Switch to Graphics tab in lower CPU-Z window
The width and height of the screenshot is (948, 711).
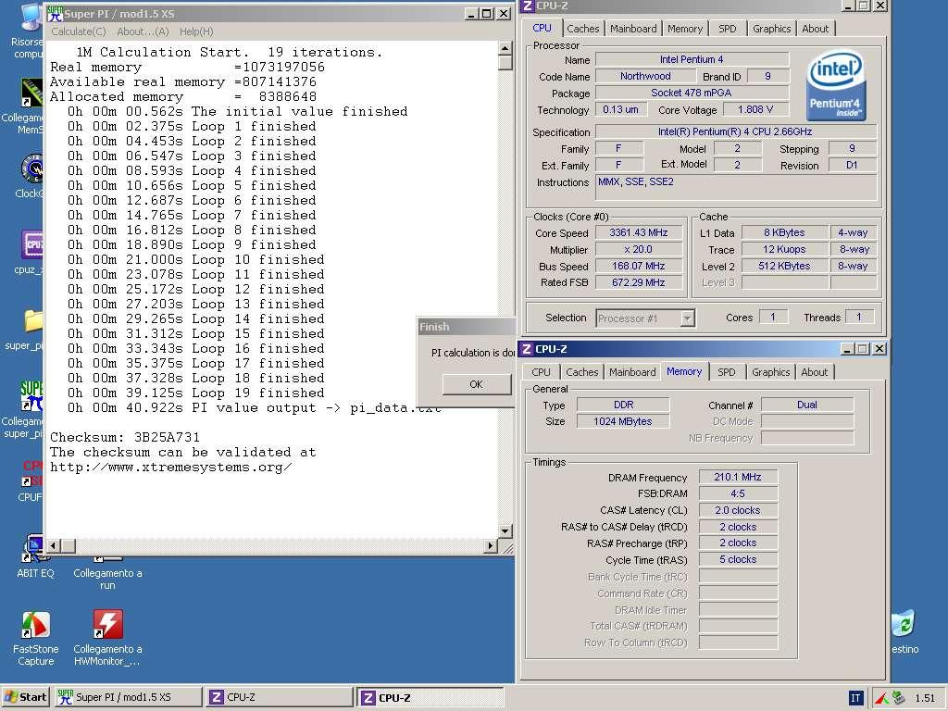[771, 372]
